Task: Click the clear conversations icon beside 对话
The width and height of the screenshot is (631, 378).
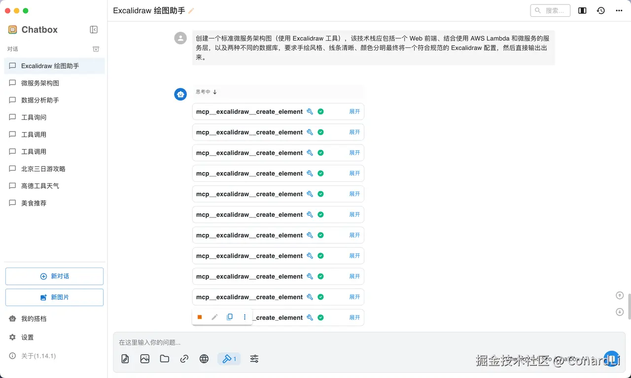Action: tap(96, 49)
